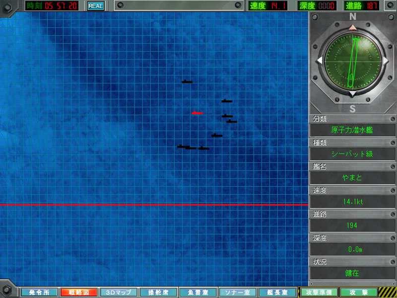The image size is (397, 298).
Task: Click the compass east arrow
Action: pyautogui.click(x=386, y=60)
